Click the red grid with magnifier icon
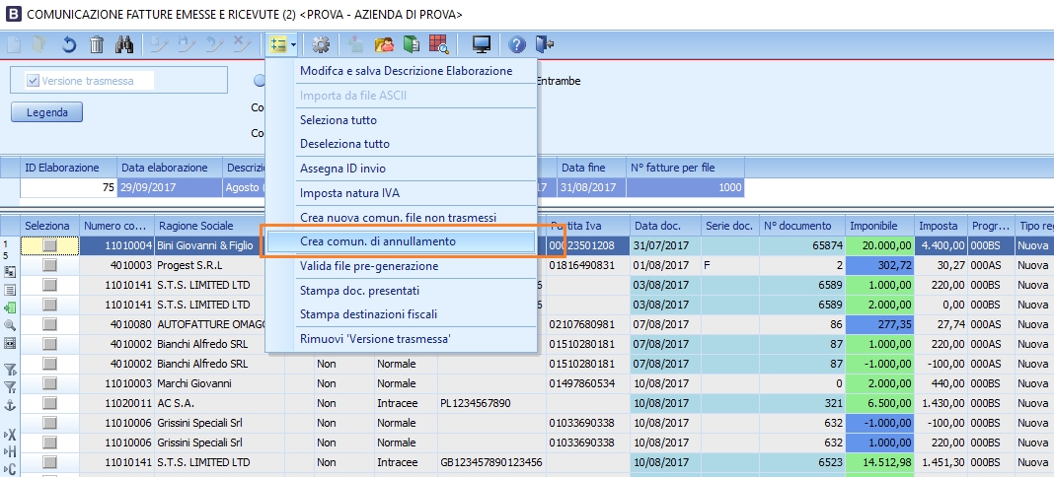 (x=438, y=45)
